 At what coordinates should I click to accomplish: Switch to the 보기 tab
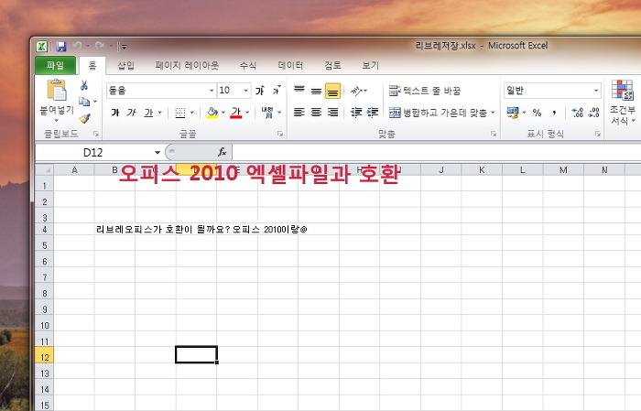(370, 65)
